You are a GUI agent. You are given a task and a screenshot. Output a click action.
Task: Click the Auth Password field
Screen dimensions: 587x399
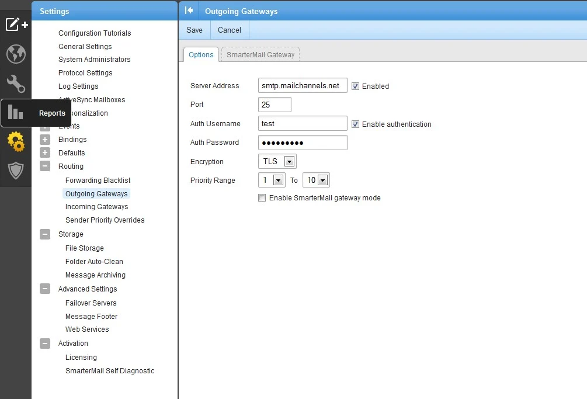pyautogui.click(x=303, y=143)
